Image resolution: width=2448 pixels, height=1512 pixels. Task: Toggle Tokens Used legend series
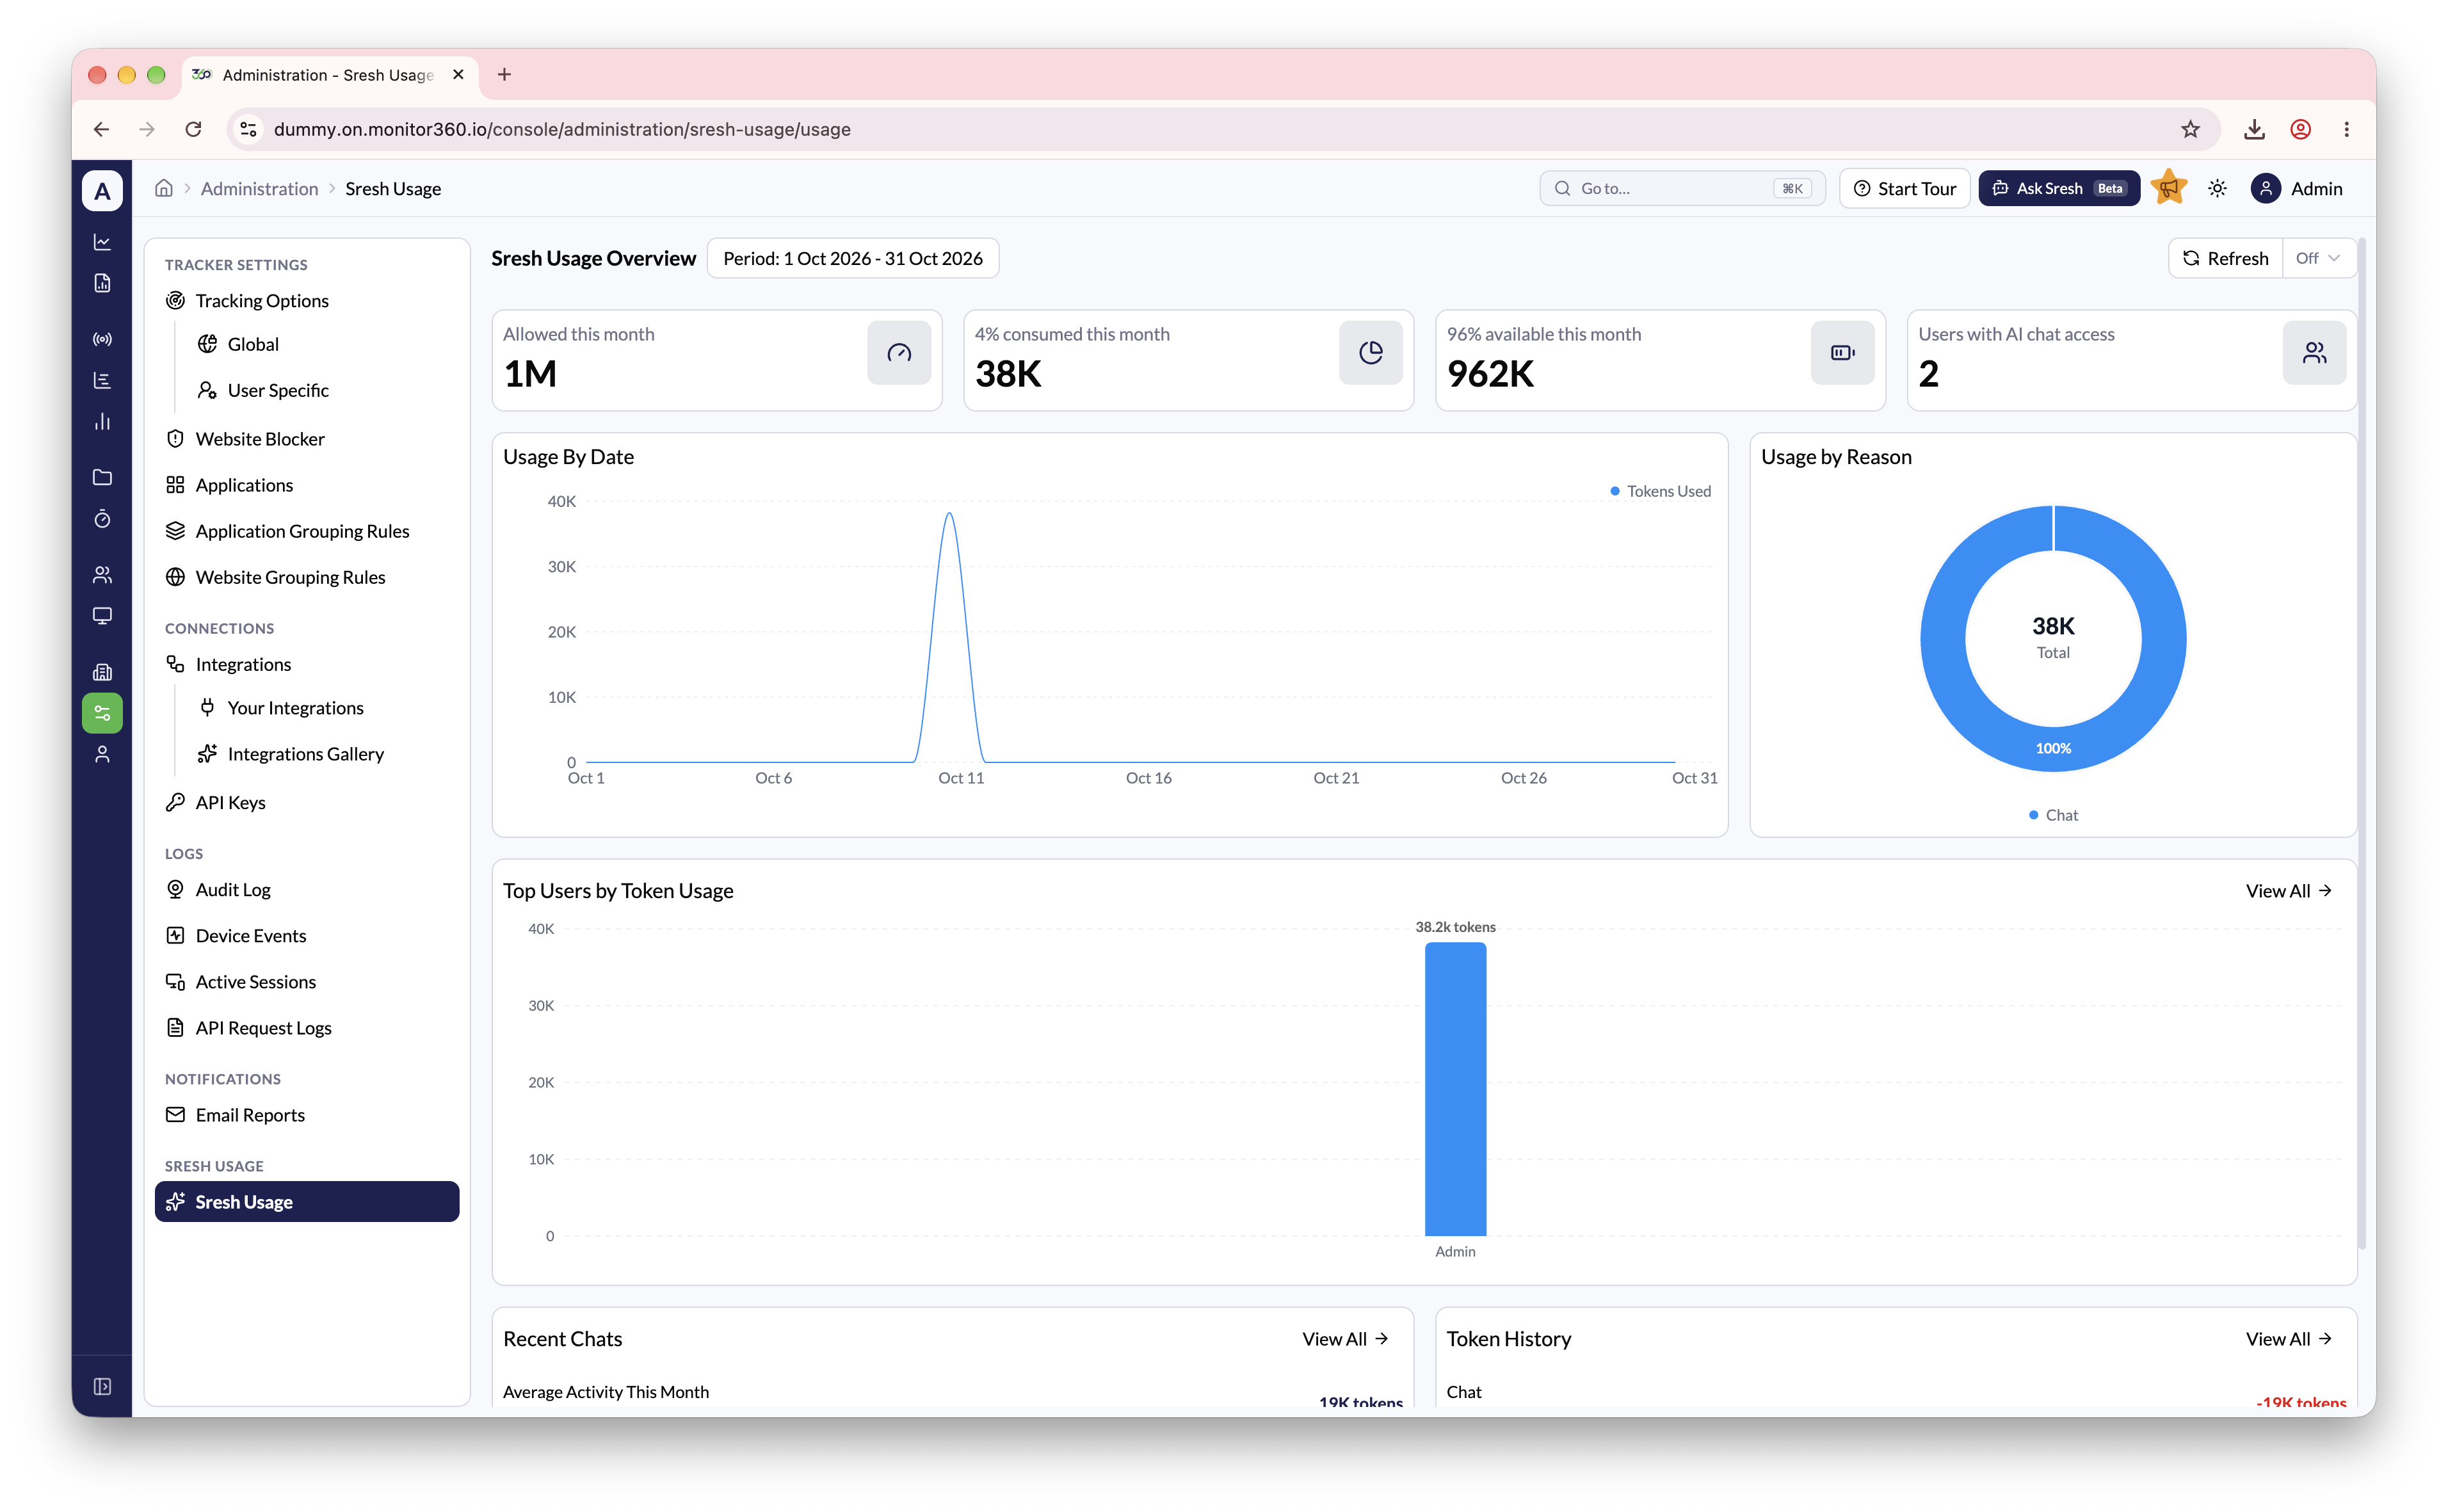(x=1660, y=491)
